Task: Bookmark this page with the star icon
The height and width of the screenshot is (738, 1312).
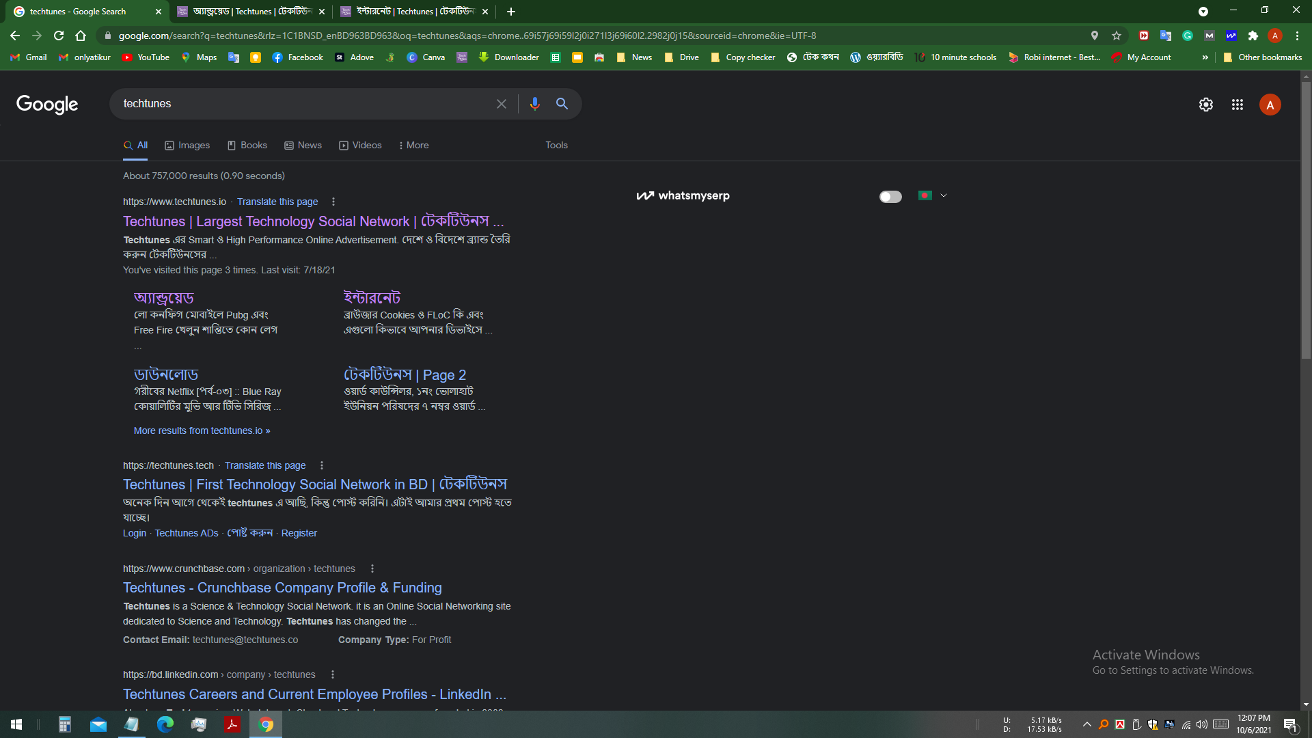Action: coord(1117,36)
